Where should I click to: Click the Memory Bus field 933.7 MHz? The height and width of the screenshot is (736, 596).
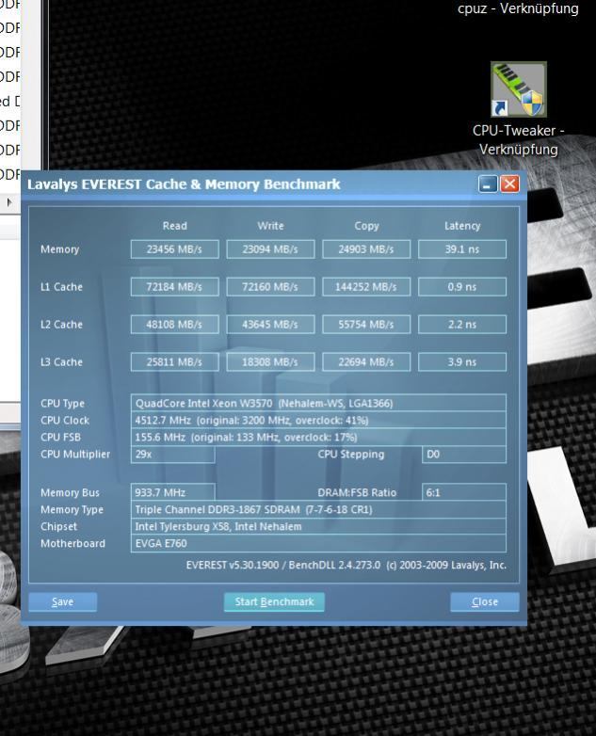(173, 492)
